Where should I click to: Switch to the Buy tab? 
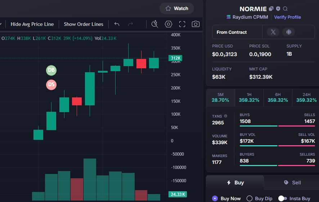pos(235,183)
